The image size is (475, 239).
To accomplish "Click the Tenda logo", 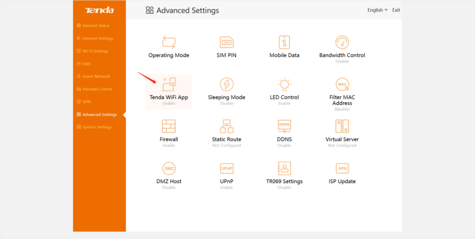I will [x=99, y=10].
